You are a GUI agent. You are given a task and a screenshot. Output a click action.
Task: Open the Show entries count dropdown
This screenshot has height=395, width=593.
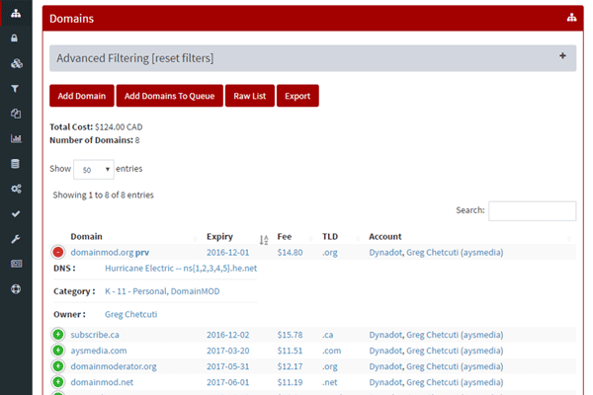tap(95, 169)
